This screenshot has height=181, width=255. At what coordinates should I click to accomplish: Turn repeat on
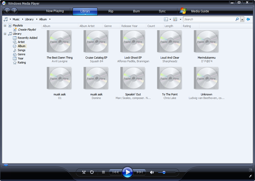click(92, 172)
